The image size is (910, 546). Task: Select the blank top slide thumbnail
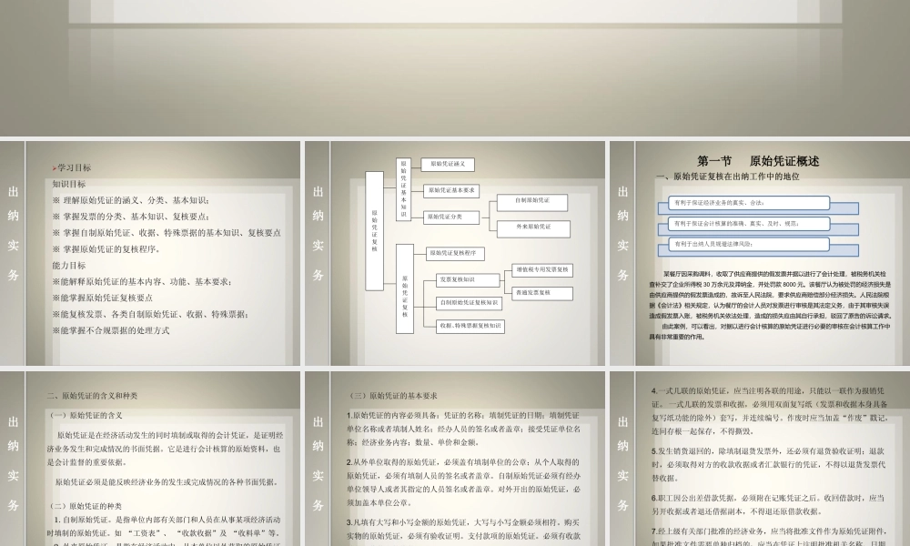pyautogui.click(x=455, y=68)
